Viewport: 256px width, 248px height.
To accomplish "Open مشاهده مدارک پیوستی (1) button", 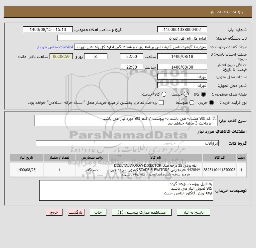I will 142,212.
